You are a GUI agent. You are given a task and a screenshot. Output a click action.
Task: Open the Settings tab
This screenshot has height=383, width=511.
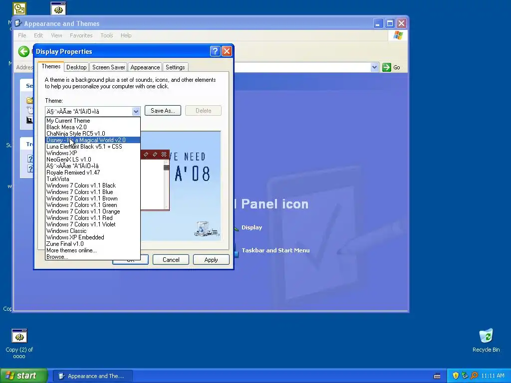tap(175, 67)
